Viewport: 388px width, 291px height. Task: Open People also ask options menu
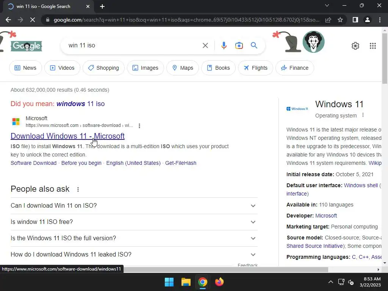pos(78,189)
